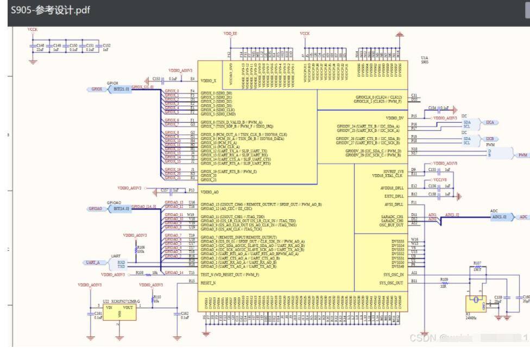The height and width of the screenshot is (349, 530).
Task: Select the U22 XC61FN2712MR-G regulator component
Action: click(119, 312)
